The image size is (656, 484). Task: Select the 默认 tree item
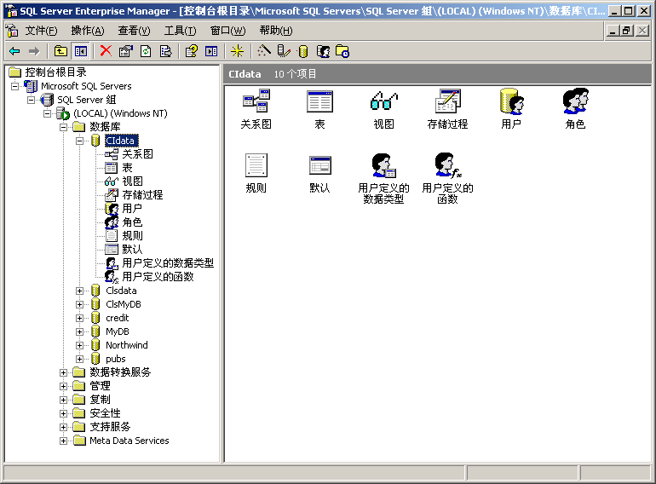(132, 250)
